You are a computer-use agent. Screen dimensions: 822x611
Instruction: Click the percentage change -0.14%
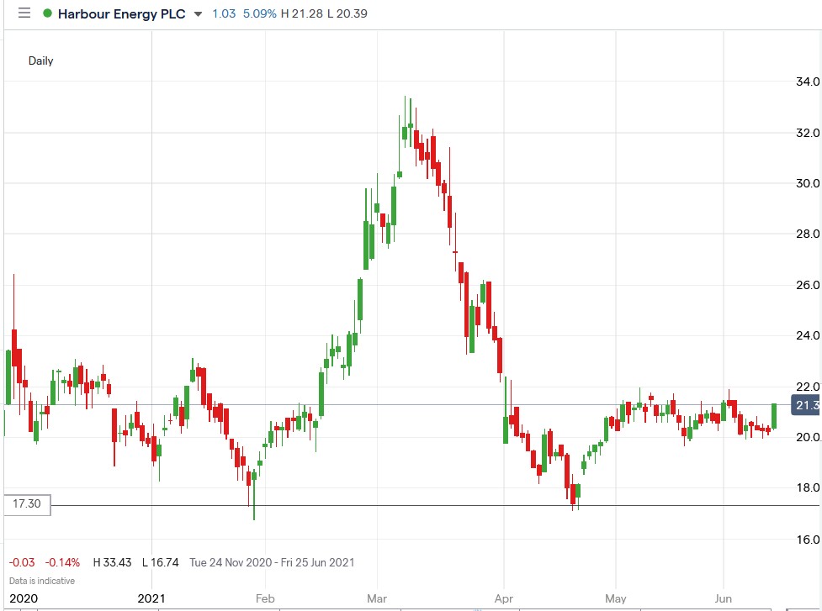tap(61, 562)
